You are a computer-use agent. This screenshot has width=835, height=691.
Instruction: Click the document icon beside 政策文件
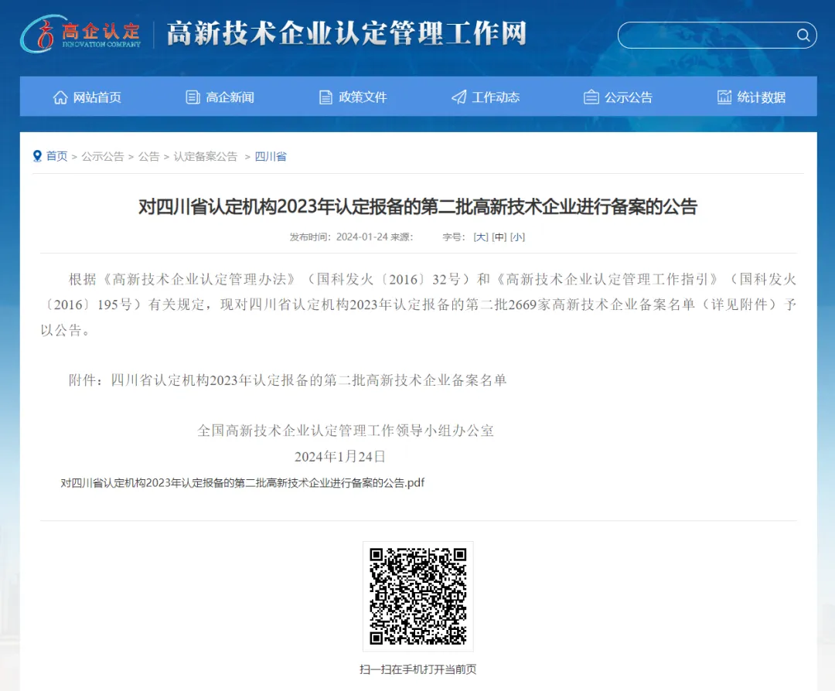(325, 97)
